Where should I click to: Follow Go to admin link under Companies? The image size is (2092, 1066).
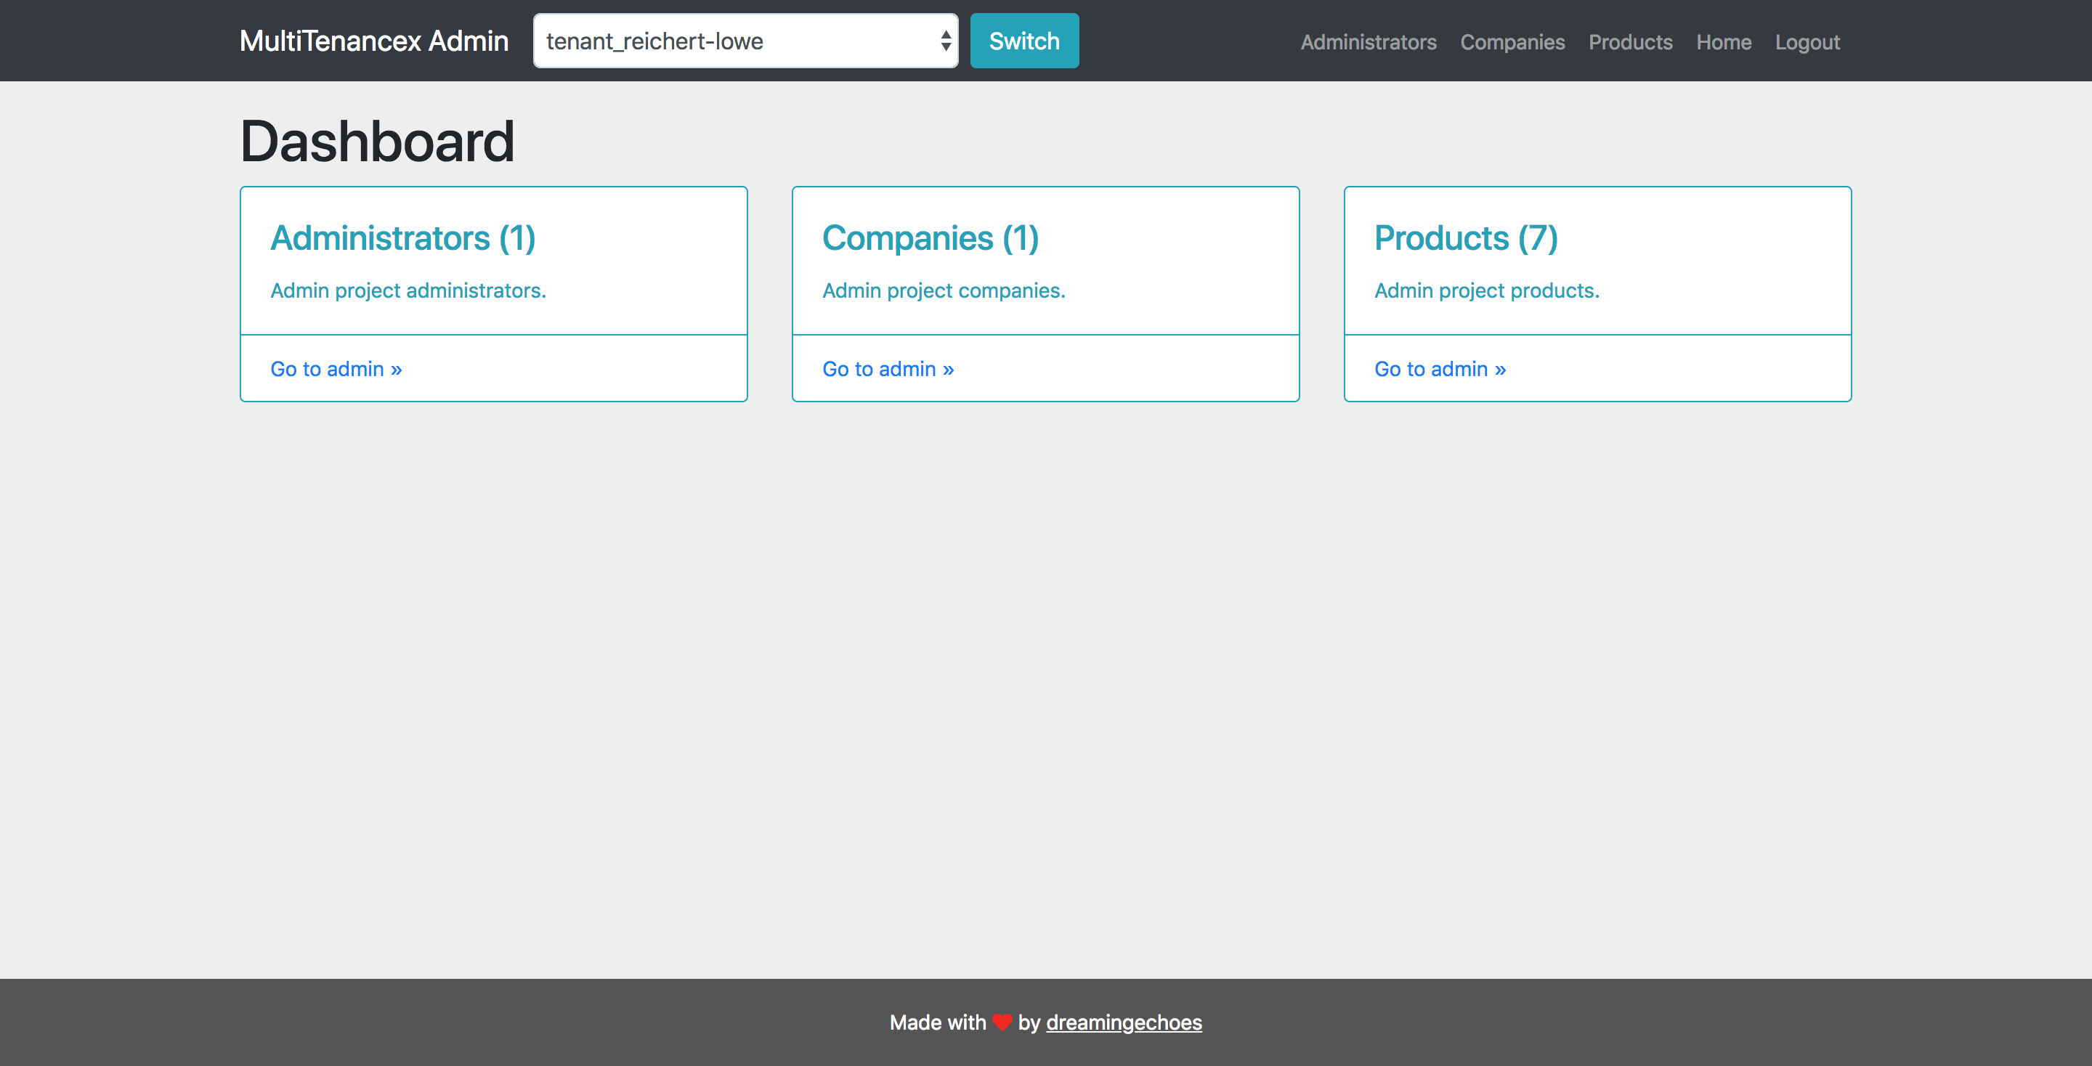888,369
